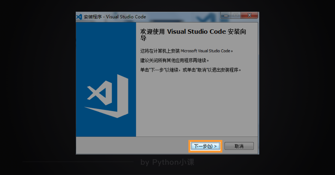Click the disabled maximize button
The image size is (335, 175).
click(236, 15)
